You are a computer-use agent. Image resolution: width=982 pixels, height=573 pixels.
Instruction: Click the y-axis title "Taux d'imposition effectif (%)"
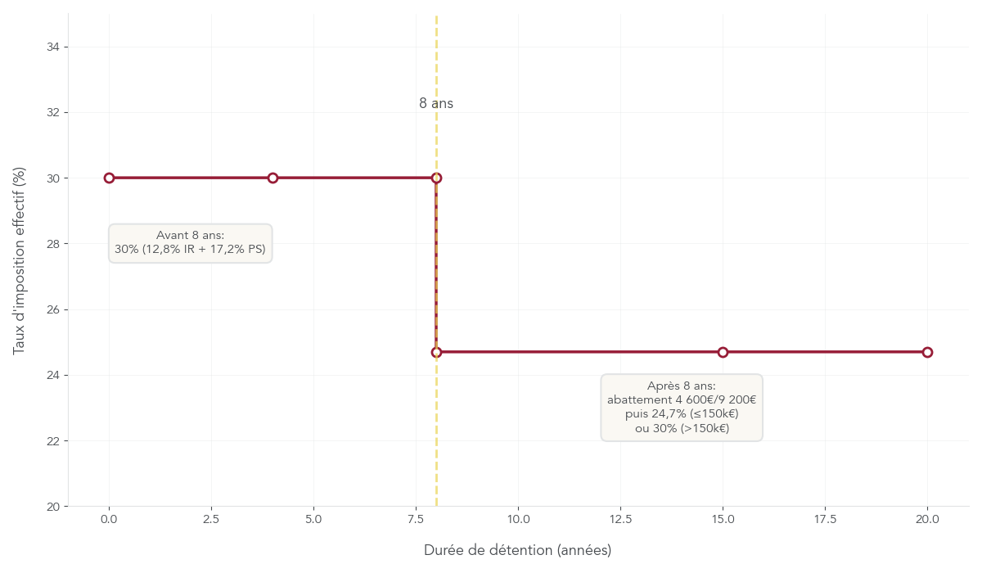[x=20, y=260]
